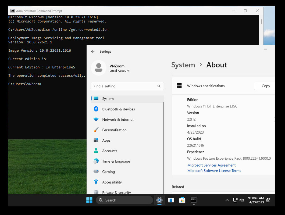This screenshot has width=285, height=215.
Task: Open the Windows Start menu
Action: pos(89,200)
